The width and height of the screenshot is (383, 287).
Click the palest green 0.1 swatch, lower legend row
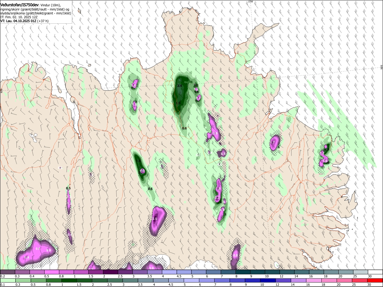click(8, 280)
